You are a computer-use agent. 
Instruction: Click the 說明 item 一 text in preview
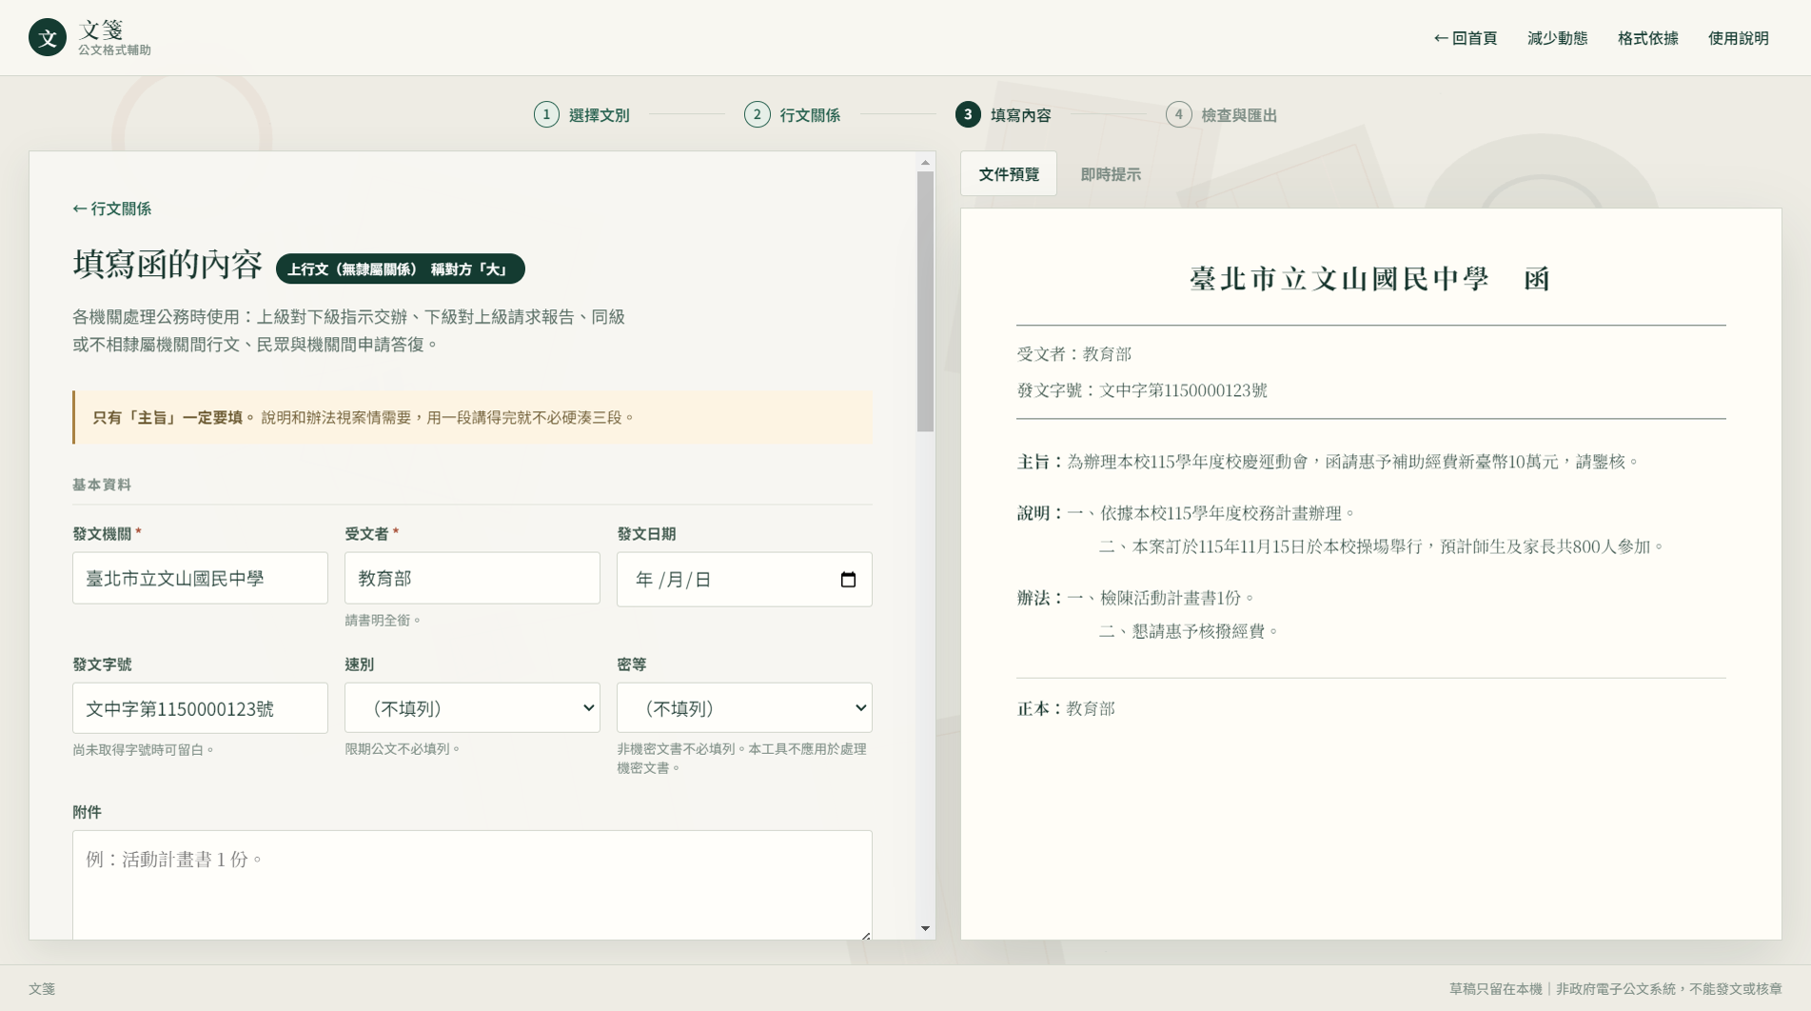(1211, 513)
